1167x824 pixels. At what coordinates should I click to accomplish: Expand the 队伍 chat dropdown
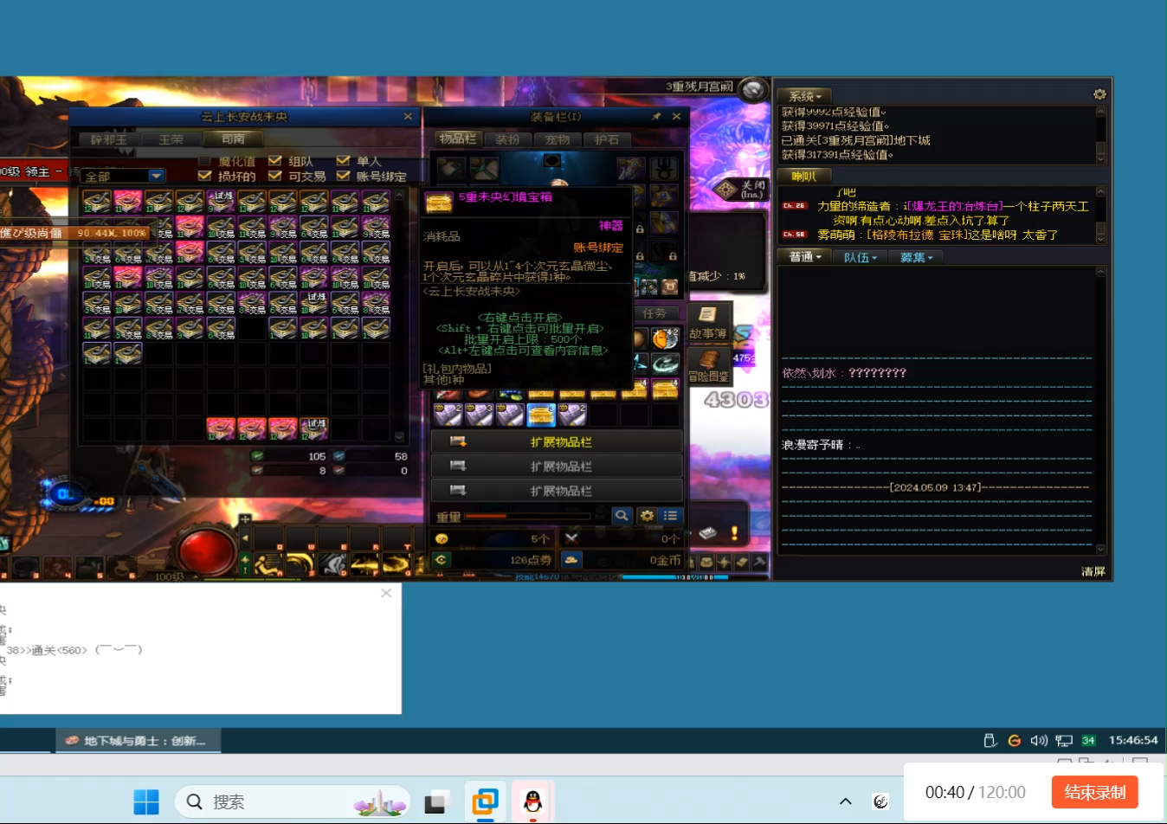click(860, 257)
